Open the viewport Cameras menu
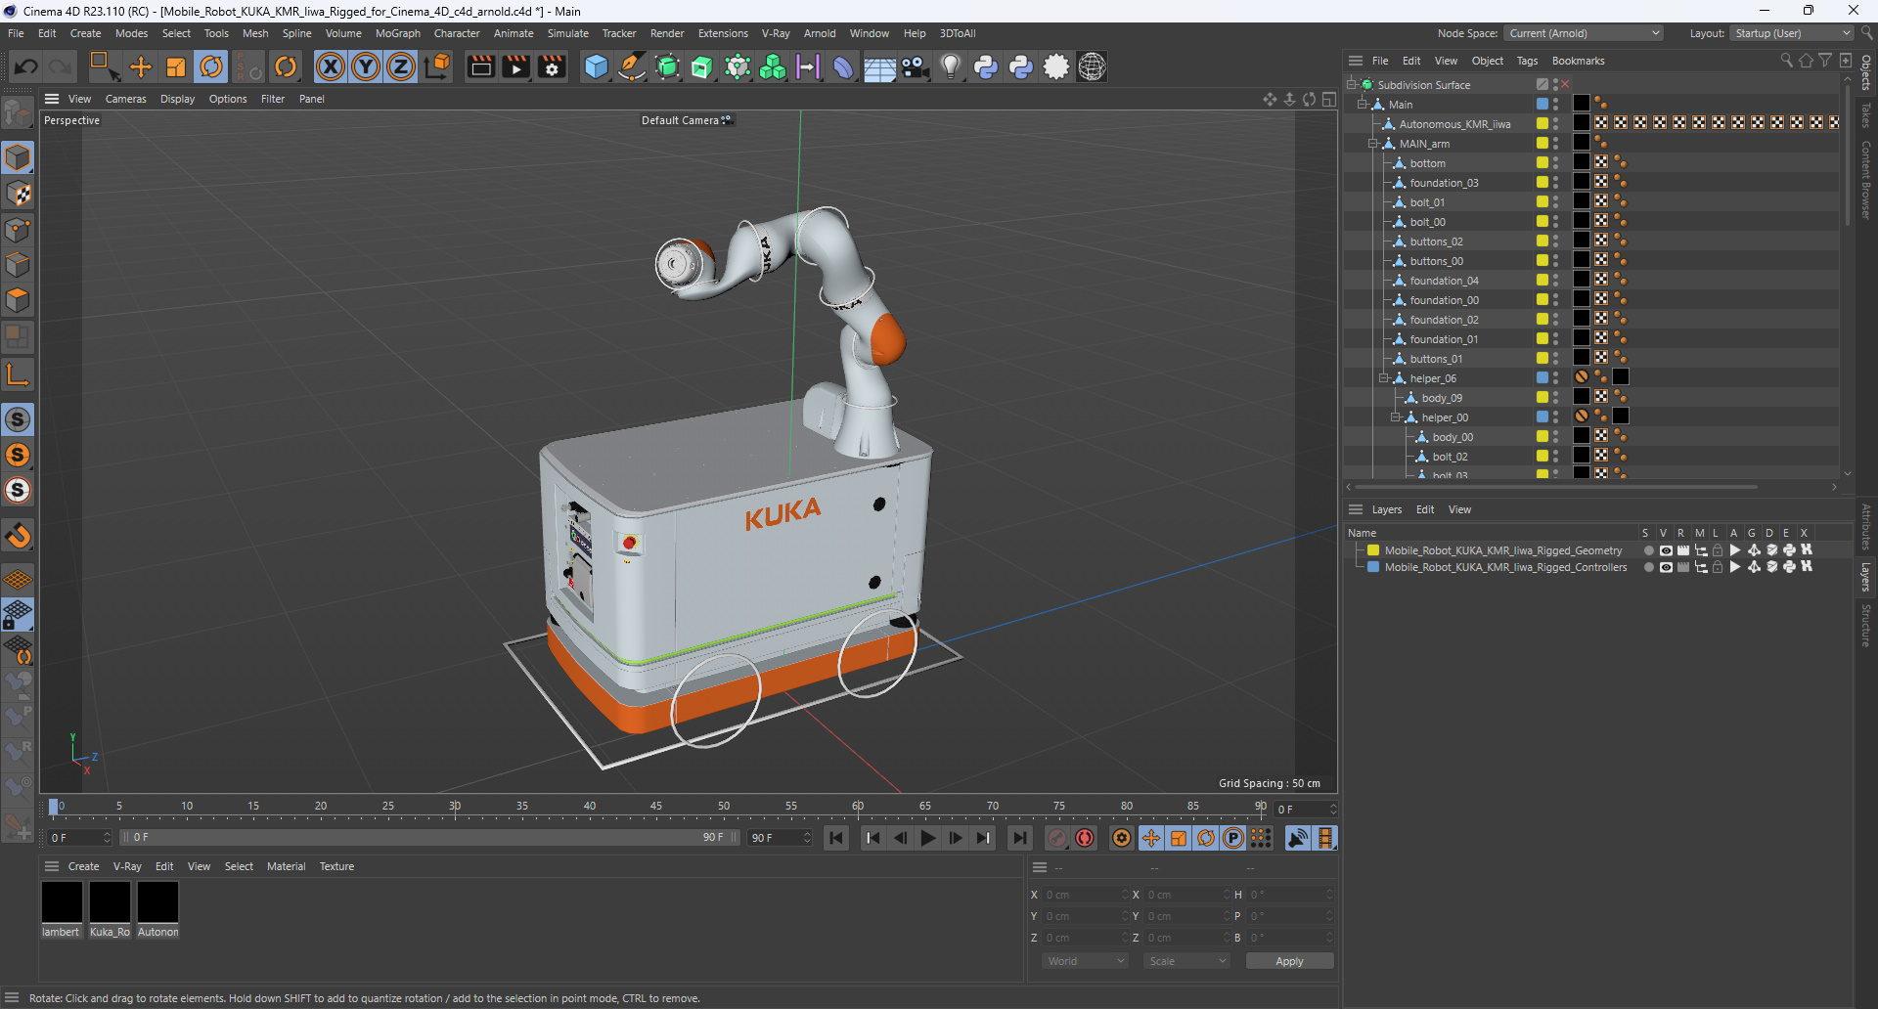 [x=125, y=99]
